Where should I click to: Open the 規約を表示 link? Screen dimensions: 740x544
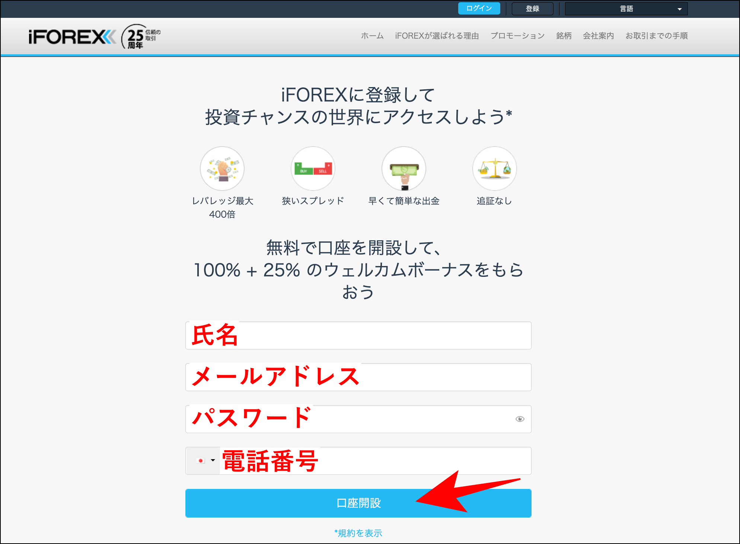coord(358,533)
